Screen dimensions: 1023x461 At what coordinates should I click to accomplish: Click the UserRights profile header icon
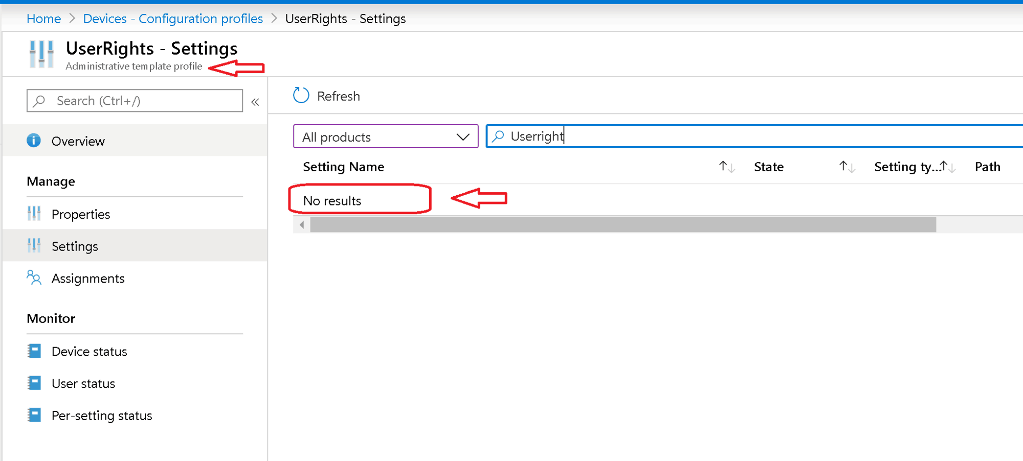tap(41, 54)
